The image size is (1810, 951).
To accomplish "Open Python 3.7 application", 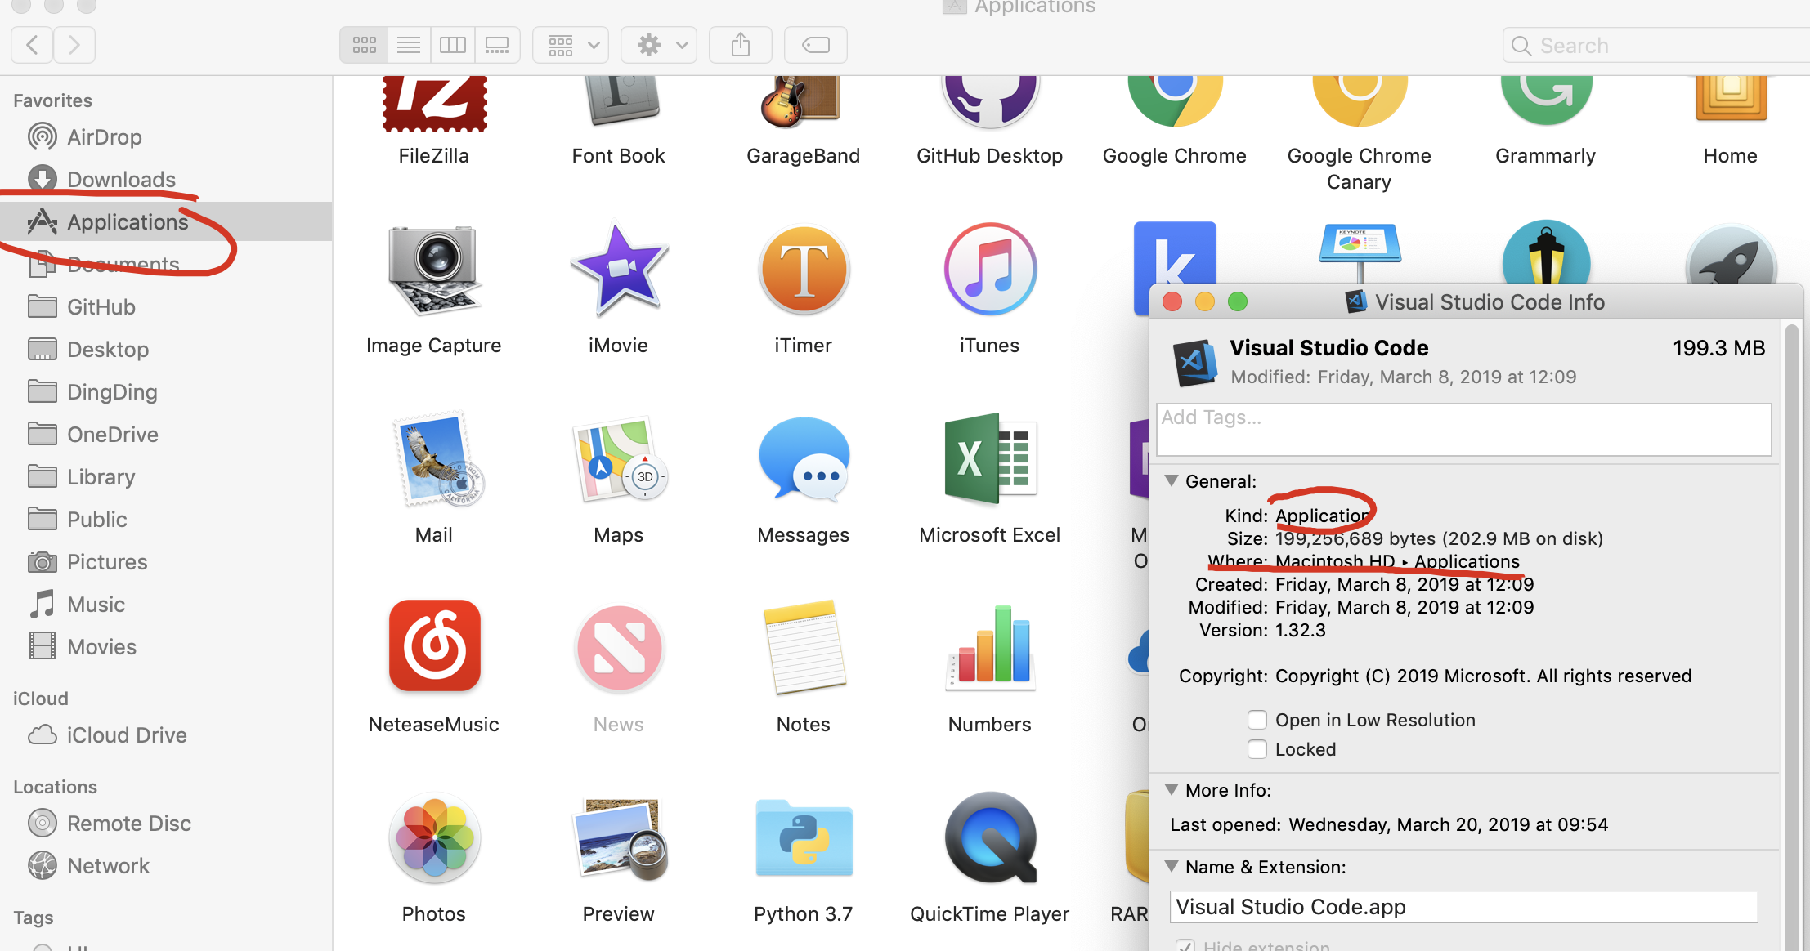I will point(804,851).
